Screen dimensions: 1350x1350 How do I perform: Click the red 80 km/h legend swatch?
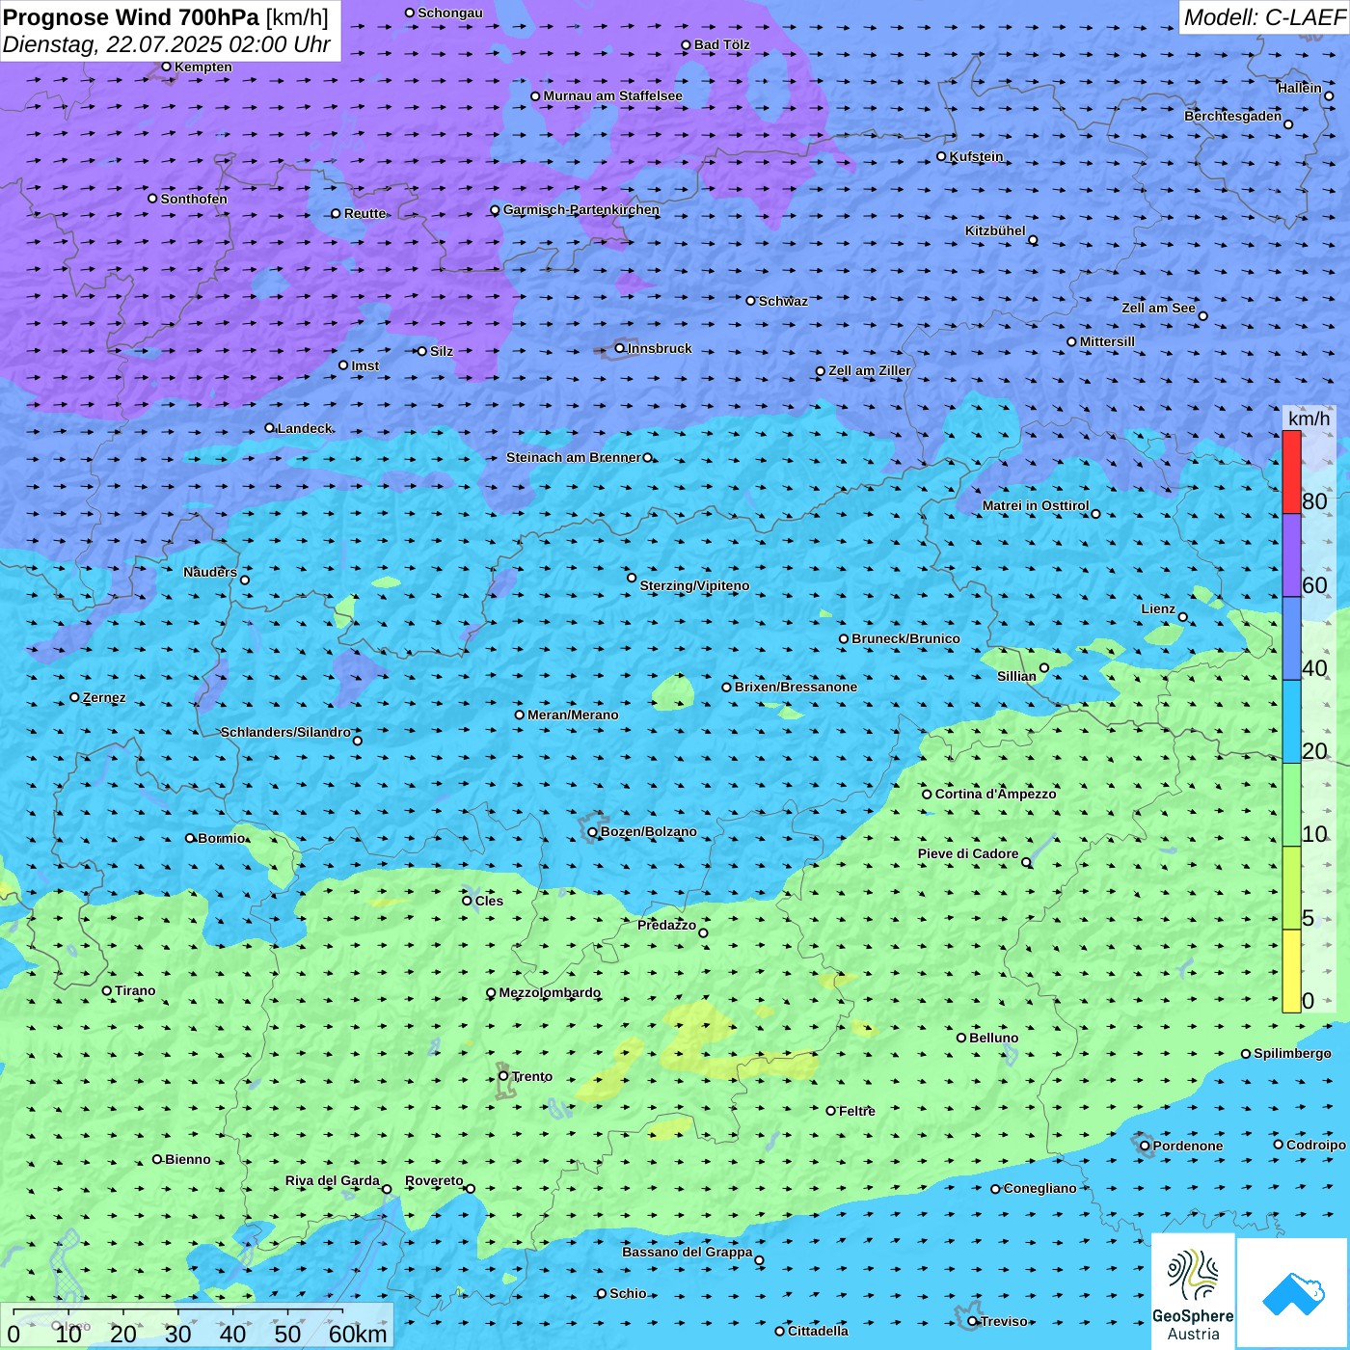[x=1291, y=472]
